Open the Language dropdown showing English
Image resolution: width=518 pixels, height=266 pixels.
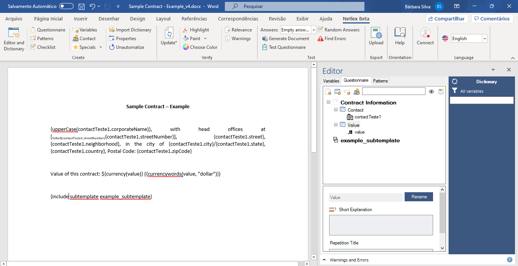click(x=469, y=39)
